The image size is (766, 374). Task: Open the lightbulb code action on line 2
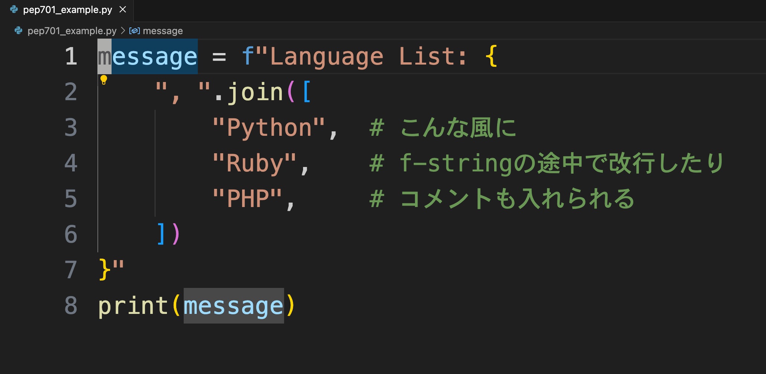104,80
